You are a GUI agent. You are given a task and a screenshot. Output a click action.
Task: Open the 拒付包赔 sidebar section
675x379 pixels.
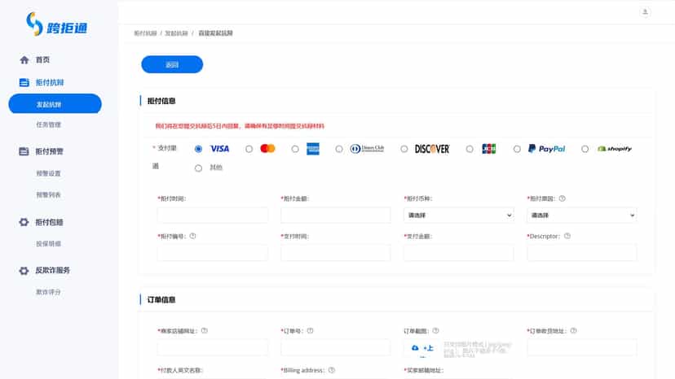click(x=49, y=222)
